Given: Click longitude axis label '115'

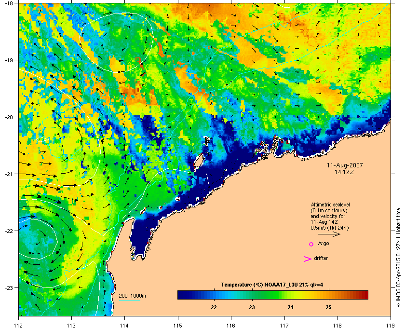Looking at the screenshot, I should [178, 325].
